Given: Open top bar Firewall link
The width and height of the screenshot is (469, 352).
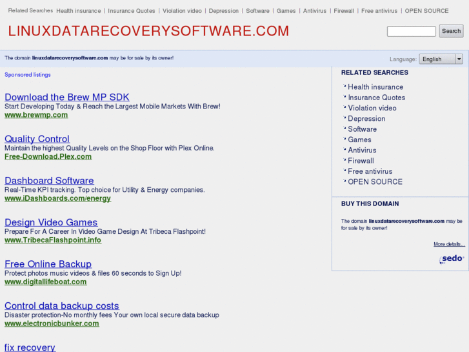Looking at the screenshot, I should 344,11.
